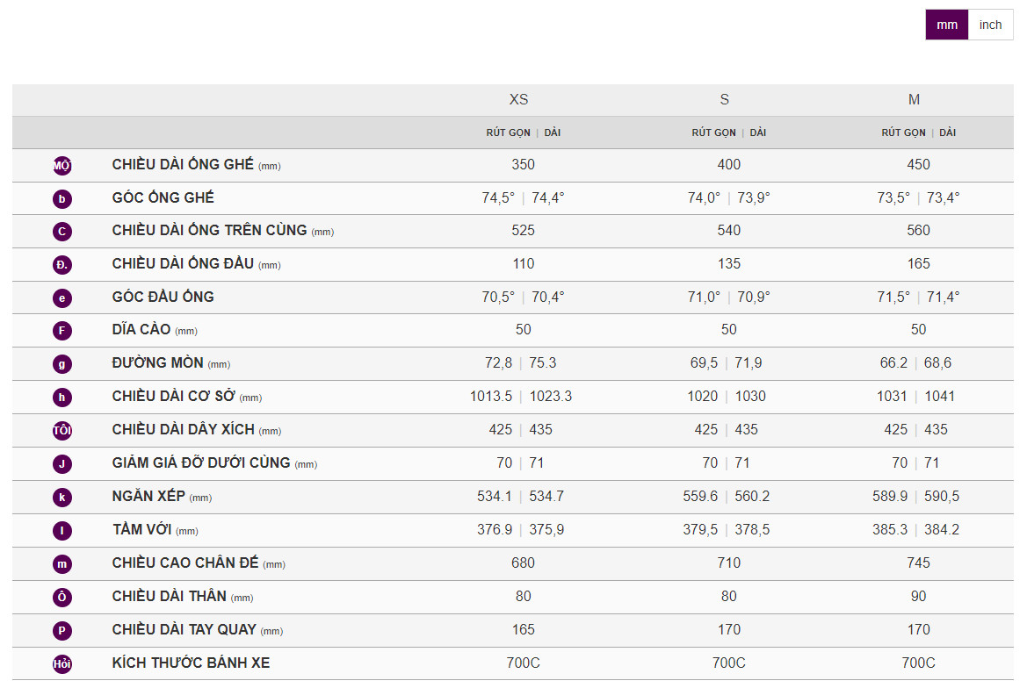This screenshot has width=1027, height=688.
Task: Click the 'P' icon beside CHIỀU DÀI TAY QUAY
Action: 61,631
